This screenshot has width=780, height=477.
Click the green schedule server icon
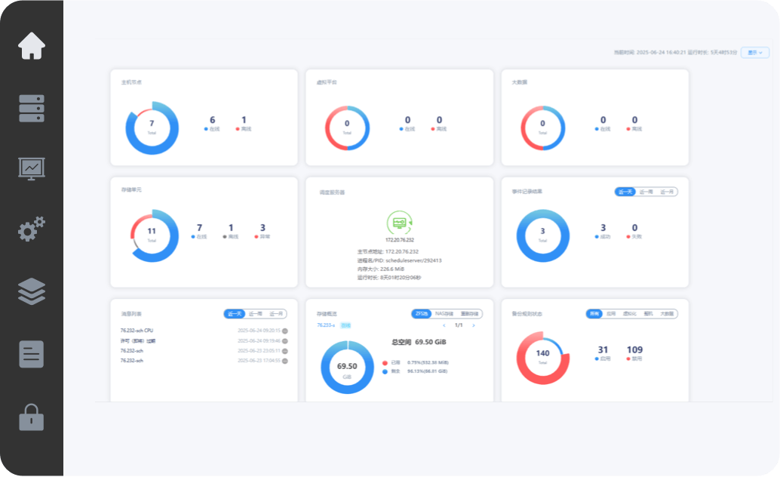(x=399, y=223)
